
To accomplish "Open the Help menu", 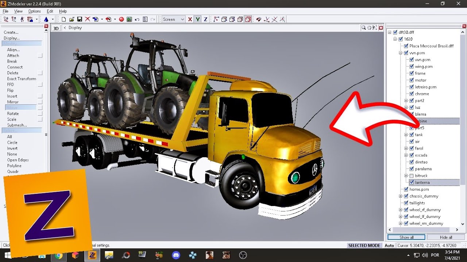I will click(x=63, y=11).
